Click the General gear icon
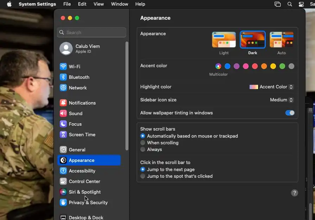 (63, 150)
